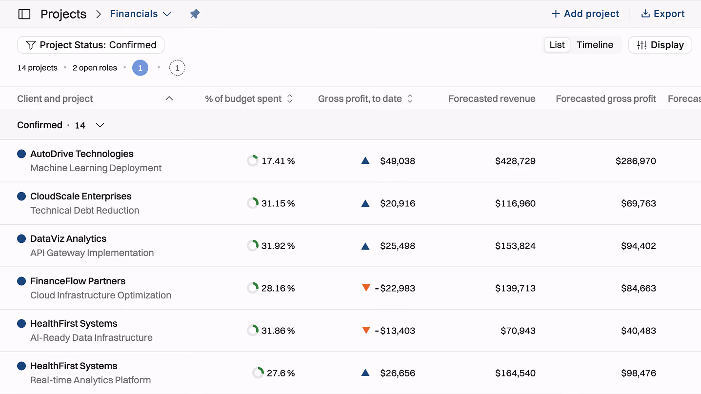The height and width of the screenshot is (394, 701).
Task: Click the pin icon next to Financials
Action: tap(195, 14)
